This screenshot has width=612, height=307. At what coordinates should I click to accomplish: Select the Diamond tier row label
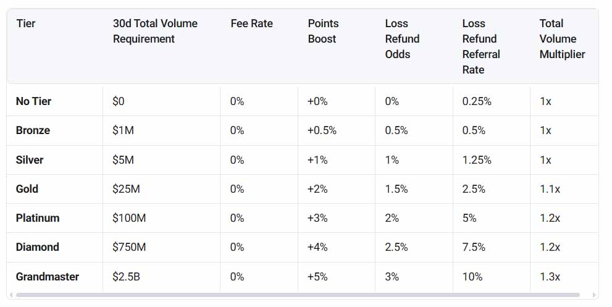(38, 247)
